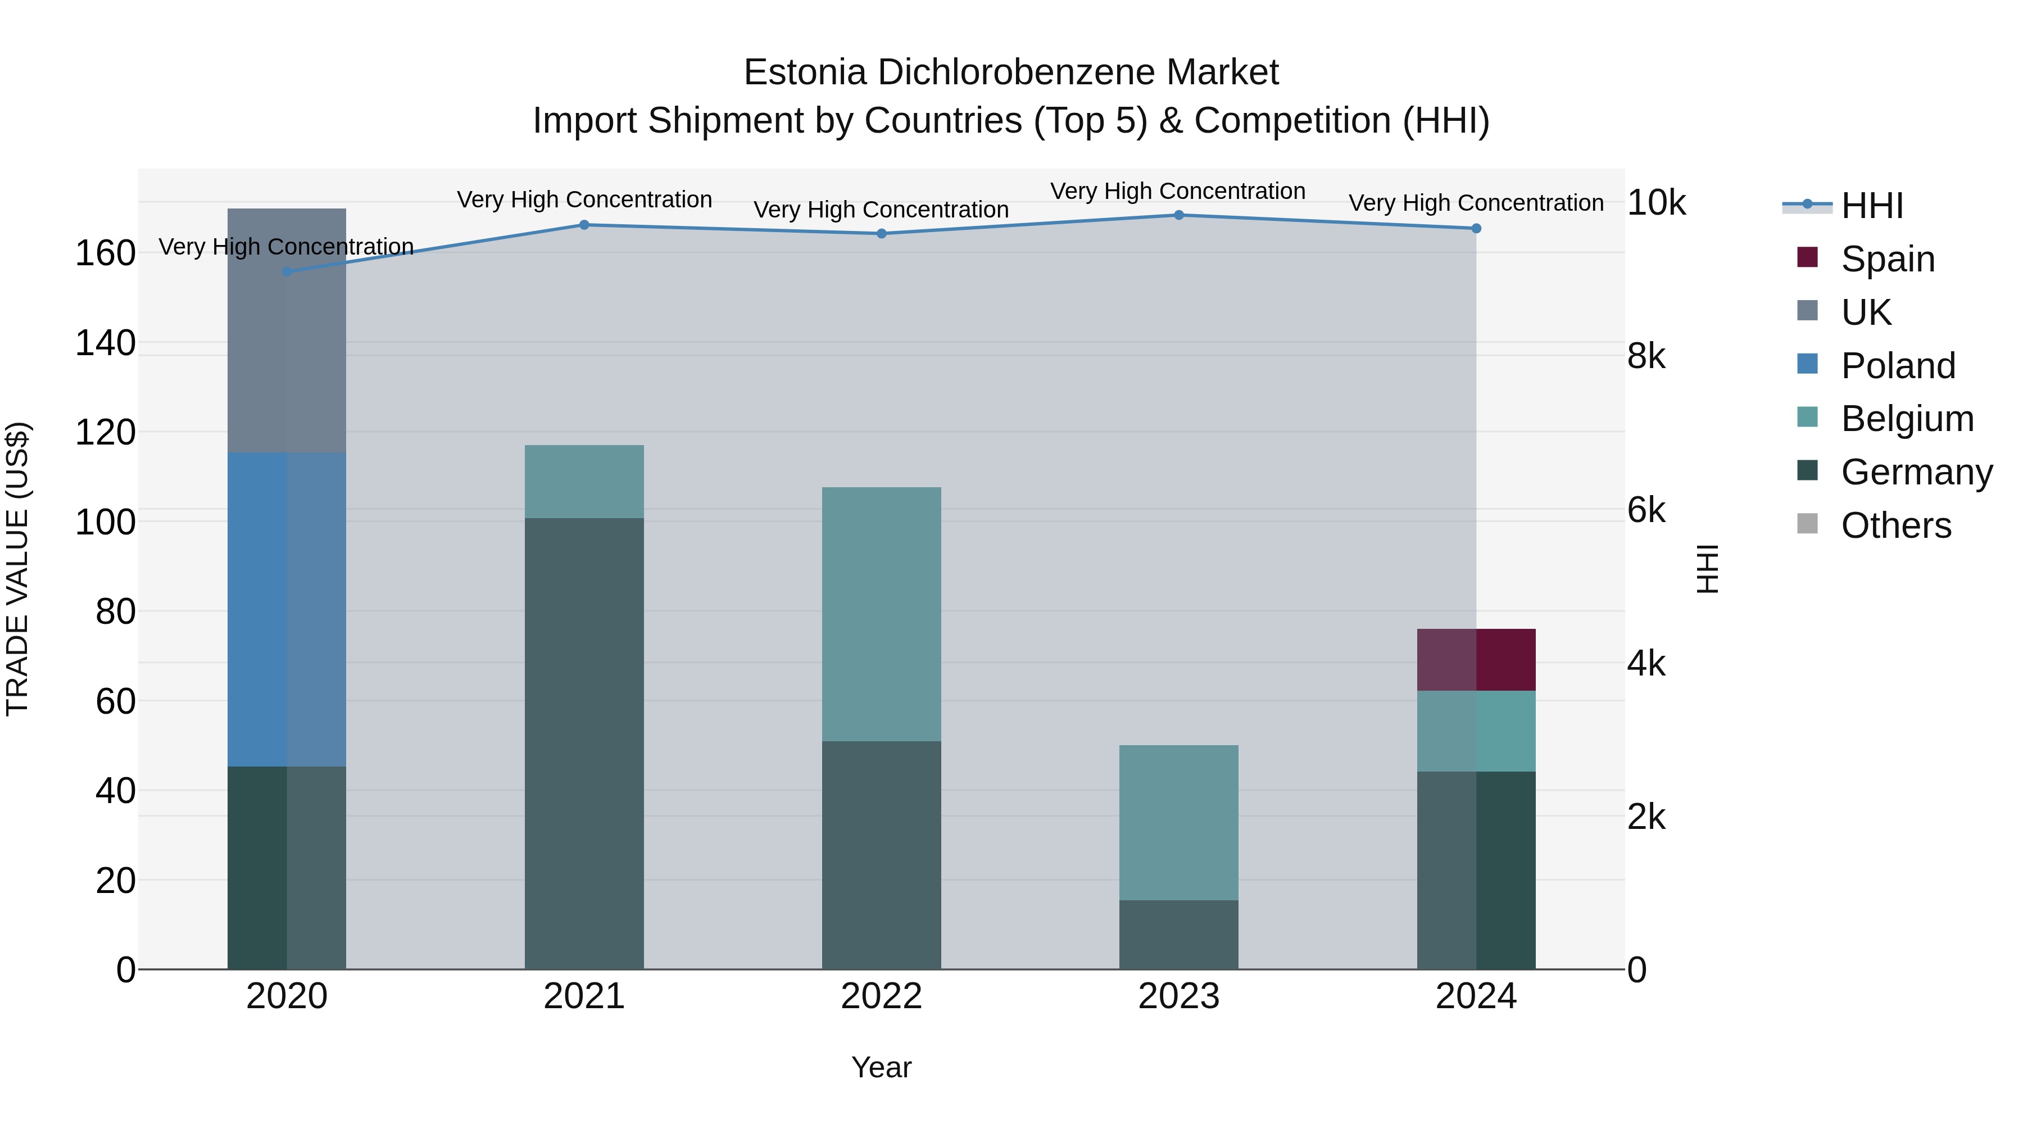The image size is (2023, 1138).
Task: Click the 2023 x-axis year label
Action: (1179, 996)
